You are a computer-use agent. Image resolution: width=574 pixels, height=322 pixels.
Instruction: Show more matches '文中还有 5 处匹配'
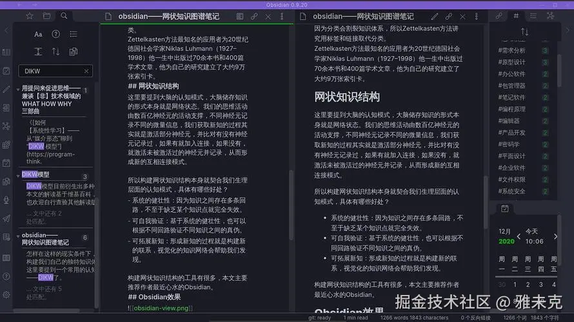pos(44,293)
